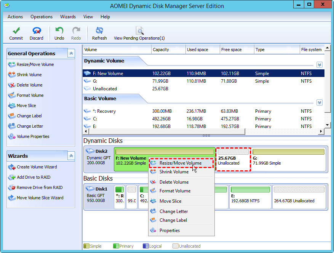Click vertical scrollbar down arrow
This screenshot has height=253, width=334.
pyautogui.click(x=328, y=125)
